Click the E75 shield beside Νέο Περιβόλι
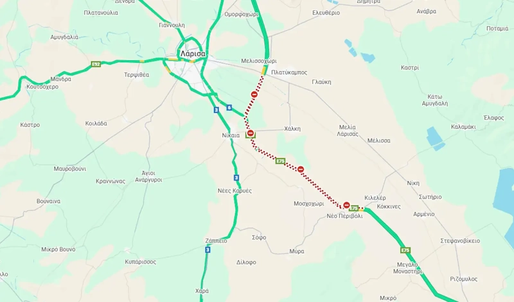This screenshot has height=302, width=514. pyautogui.click(x=354, y=208)
